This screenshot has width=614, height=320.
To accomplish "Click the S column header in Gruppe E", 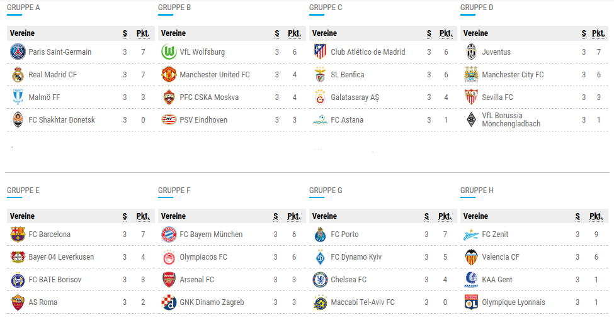I will point(125,216).
